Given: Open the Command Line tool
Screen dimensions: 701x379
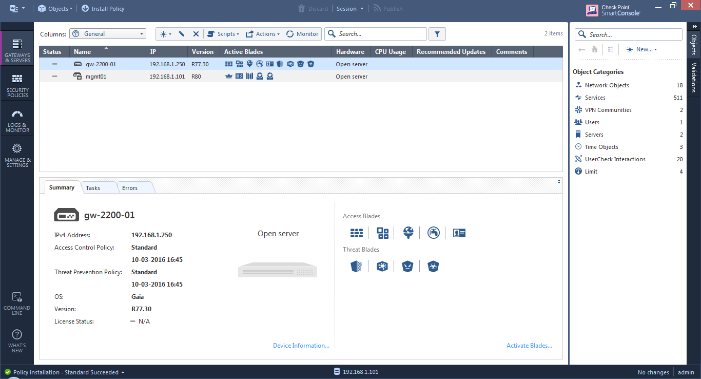Looking at the screenshot, I should pyautogui.click(x=17, y=303).
